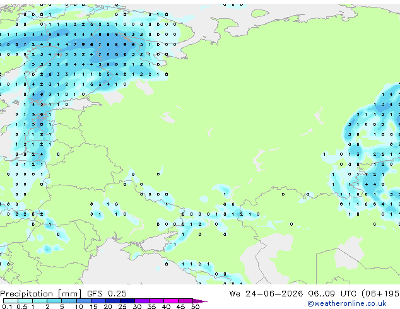
Task: Click the '24-06-2026' forecast date text
Action: (x=274, y=294)
